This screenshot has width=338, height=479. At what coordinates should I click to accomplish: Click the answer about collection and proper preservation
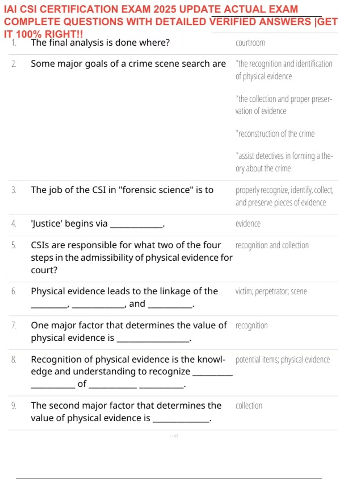[284, 105]
